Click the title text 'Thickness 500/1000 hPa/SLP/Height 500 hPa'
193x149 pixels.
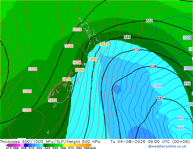[x=50, y=142]
